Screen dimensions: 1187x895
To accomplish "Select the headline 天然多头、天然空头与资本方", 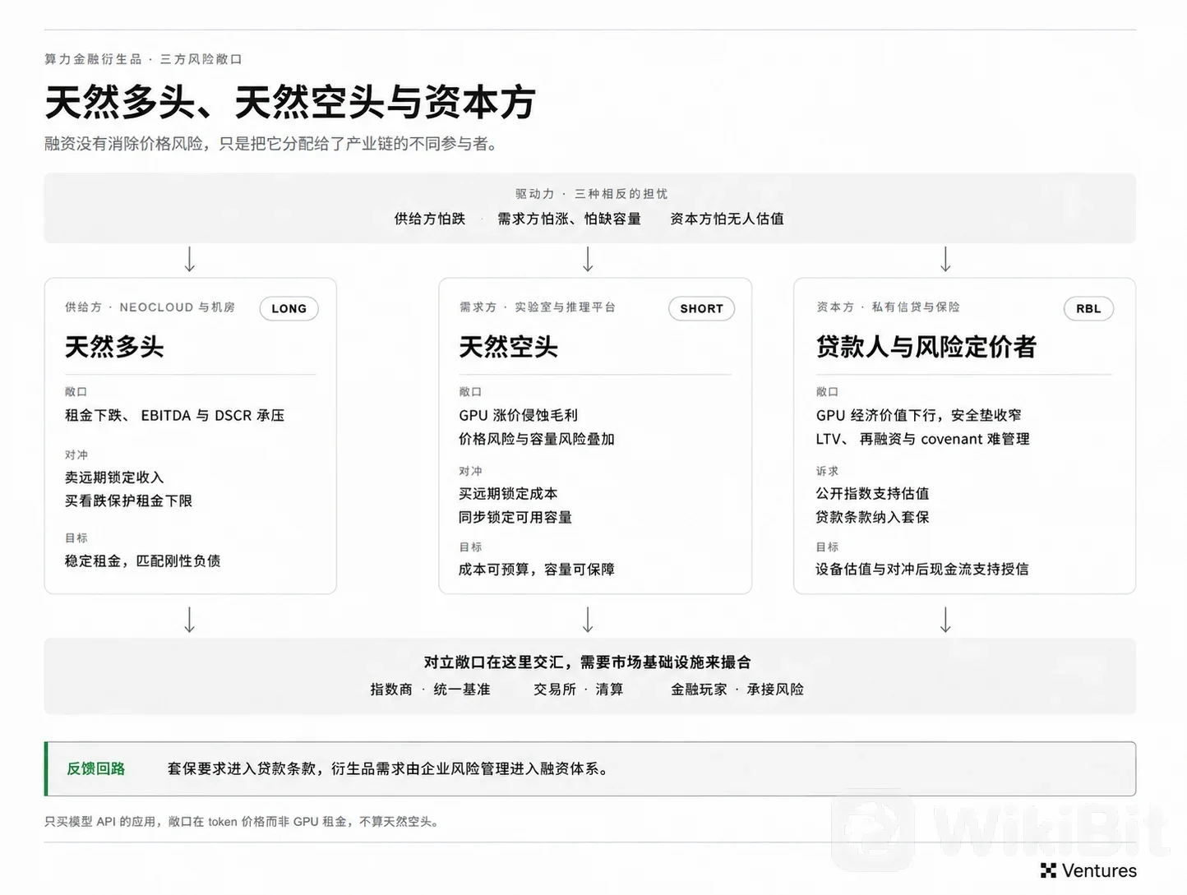I will [x=290, y=102].
